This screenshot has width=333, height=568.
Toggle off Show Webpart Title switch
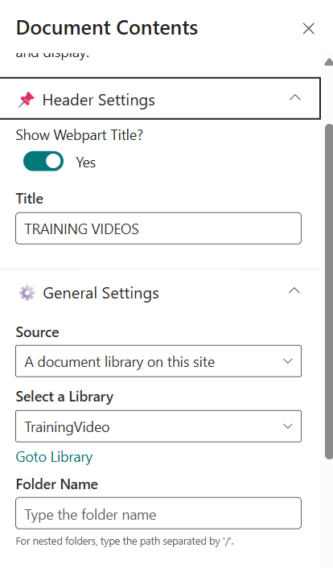(43, 161)
